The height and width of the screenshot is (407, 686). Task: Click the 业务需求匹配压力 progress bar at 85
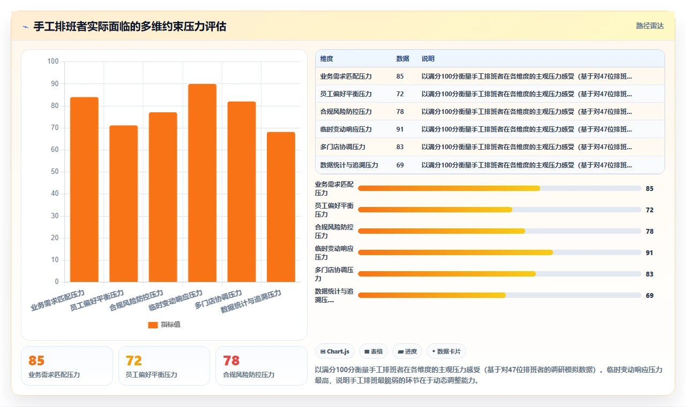499,188
